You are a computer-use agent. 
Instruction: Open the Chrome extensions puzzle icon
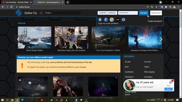pyautogui.click(x=166, y=7)
